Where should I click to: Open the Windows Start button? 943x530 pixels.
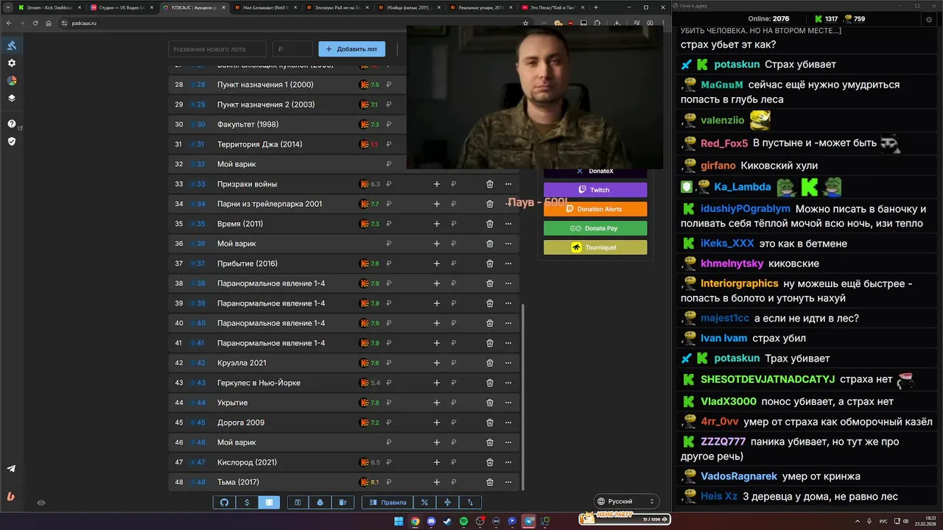[x=399, y=521]
